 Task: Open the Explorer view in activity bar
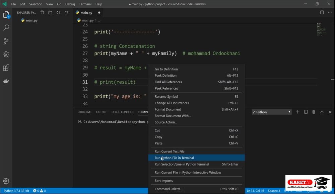click(x=6, y=14)
